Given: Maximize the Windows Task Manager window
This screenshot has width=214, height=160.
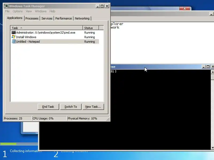Looking at the screenshot, I should [102, 6].
